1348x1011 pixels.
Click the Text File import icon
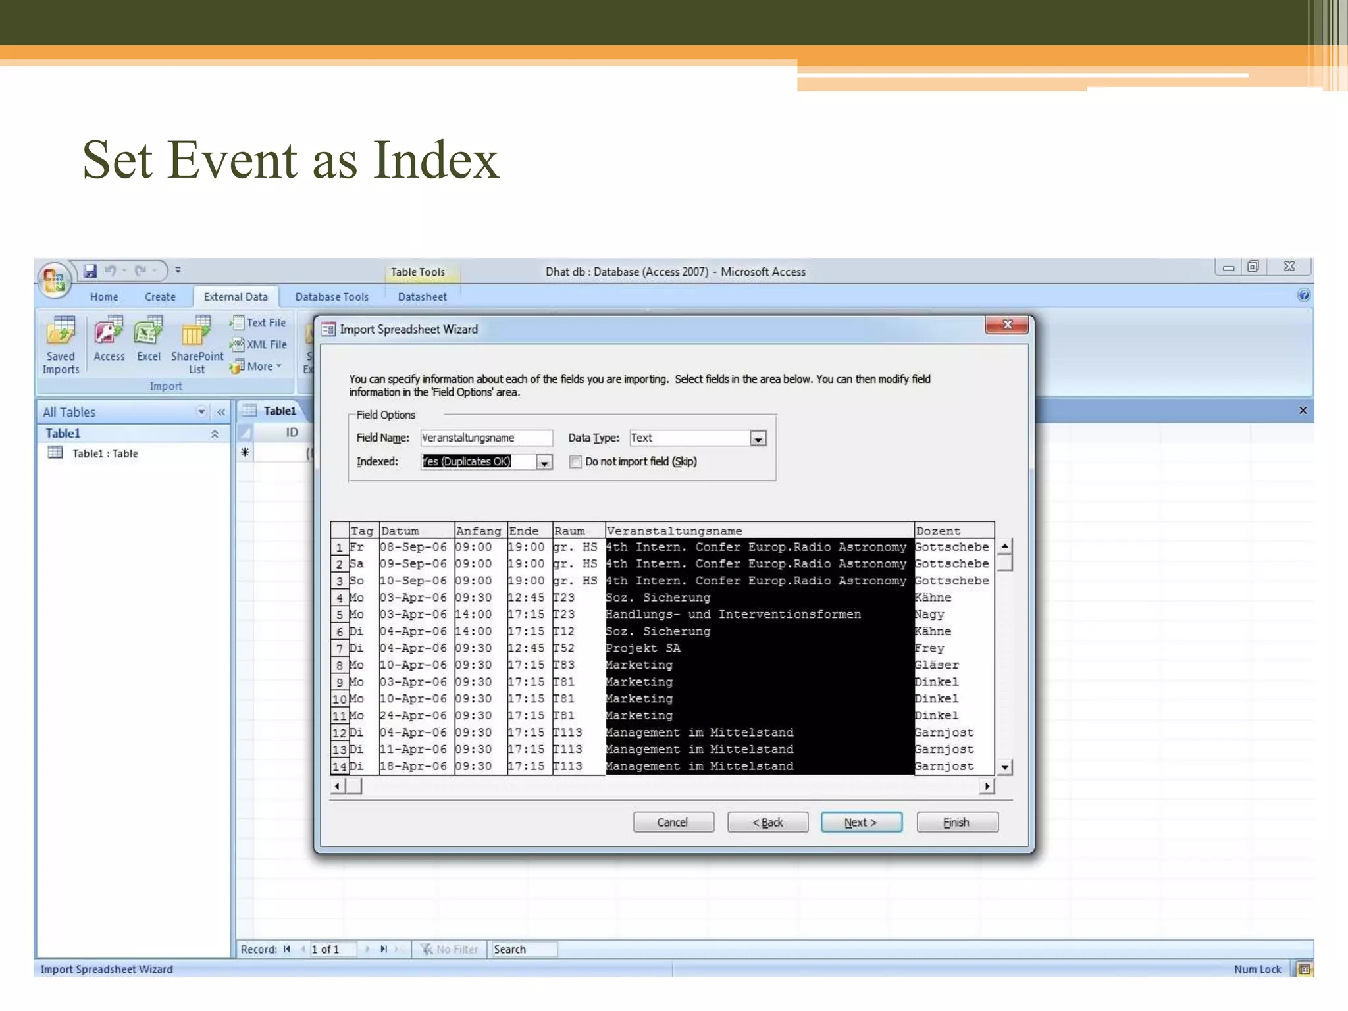point(259,323)
